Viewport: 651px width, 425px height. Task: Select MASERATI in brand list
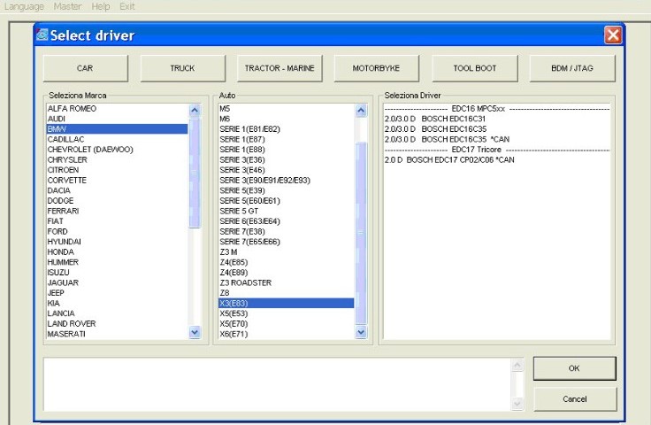(x=117, y=334)
